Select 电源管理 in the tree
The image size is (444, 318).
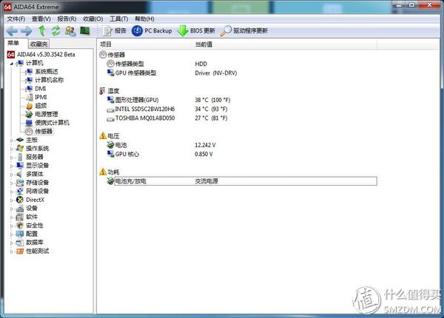[x=46, y=114]
